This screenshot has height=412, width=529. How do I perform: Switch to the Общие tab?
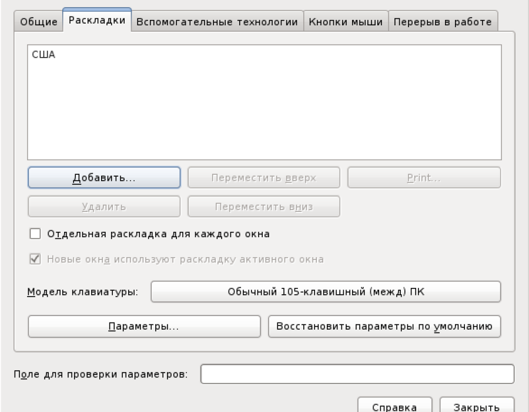click(x=38, y=22)
